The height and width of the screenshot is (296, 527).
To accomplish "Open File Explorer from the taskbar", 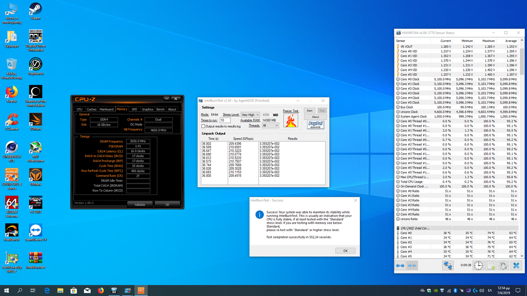I will [x=61, y=290].
